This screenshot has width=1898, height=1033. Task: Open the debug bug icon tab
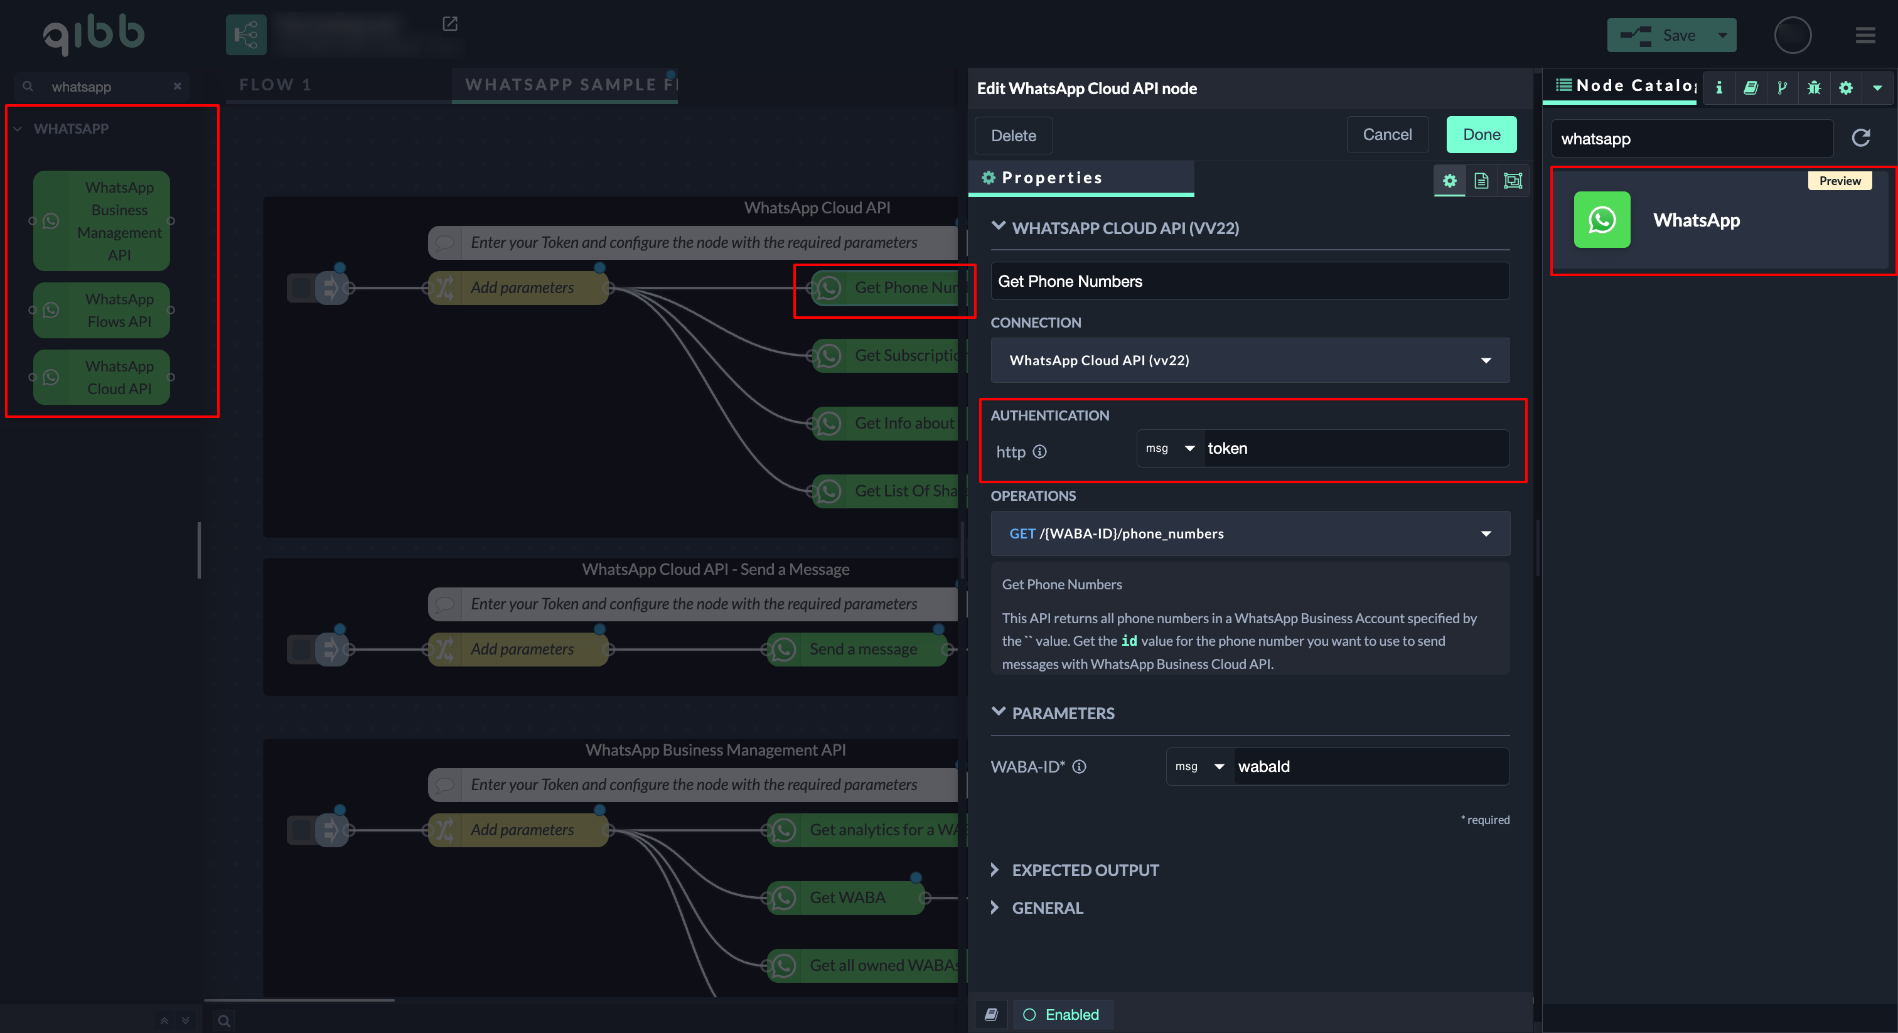1813,88
